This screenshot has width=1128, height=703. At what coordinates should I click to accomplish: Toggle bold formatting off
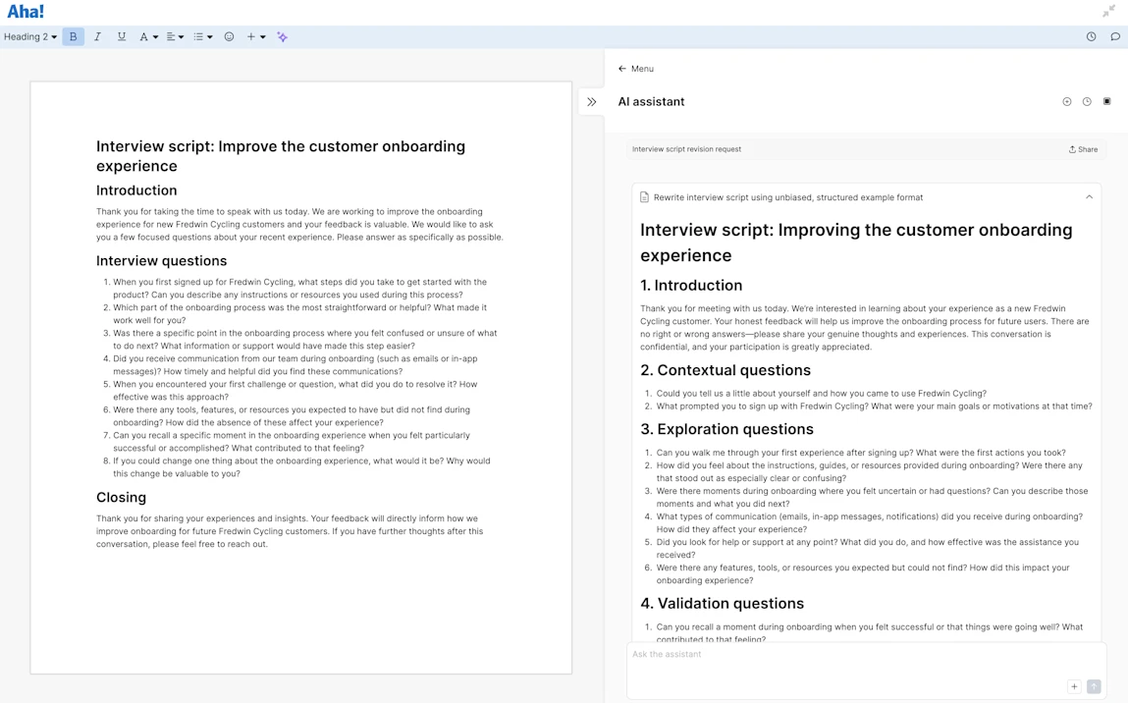pyautogui.click(x=73, y=36)
